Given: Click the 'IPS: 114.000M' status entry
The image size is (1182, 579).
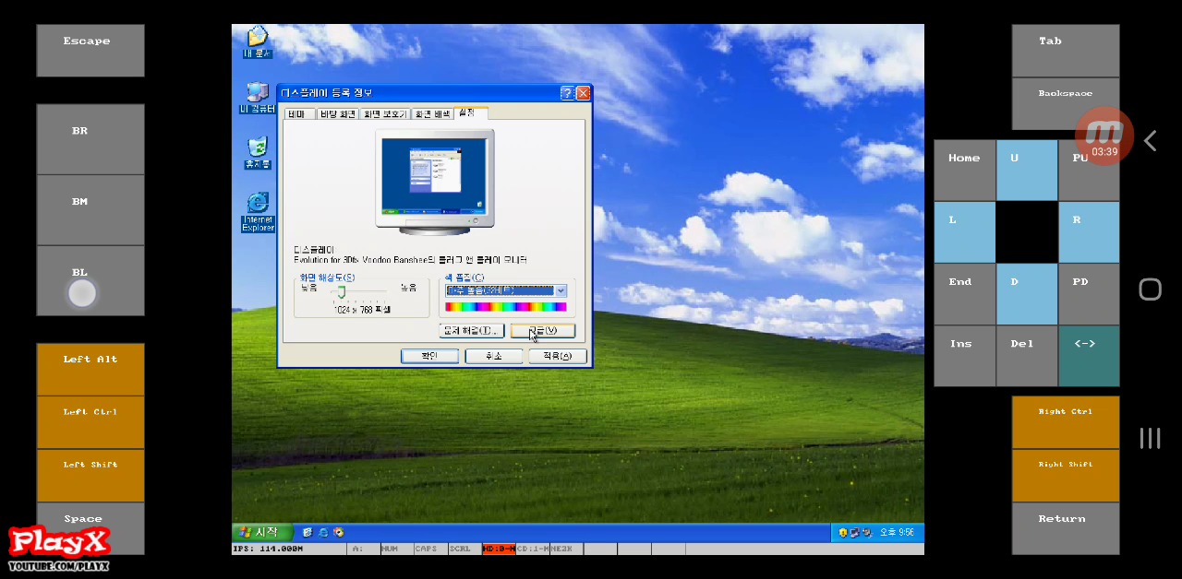Looking at the screenshot, I should pos(269,549).
